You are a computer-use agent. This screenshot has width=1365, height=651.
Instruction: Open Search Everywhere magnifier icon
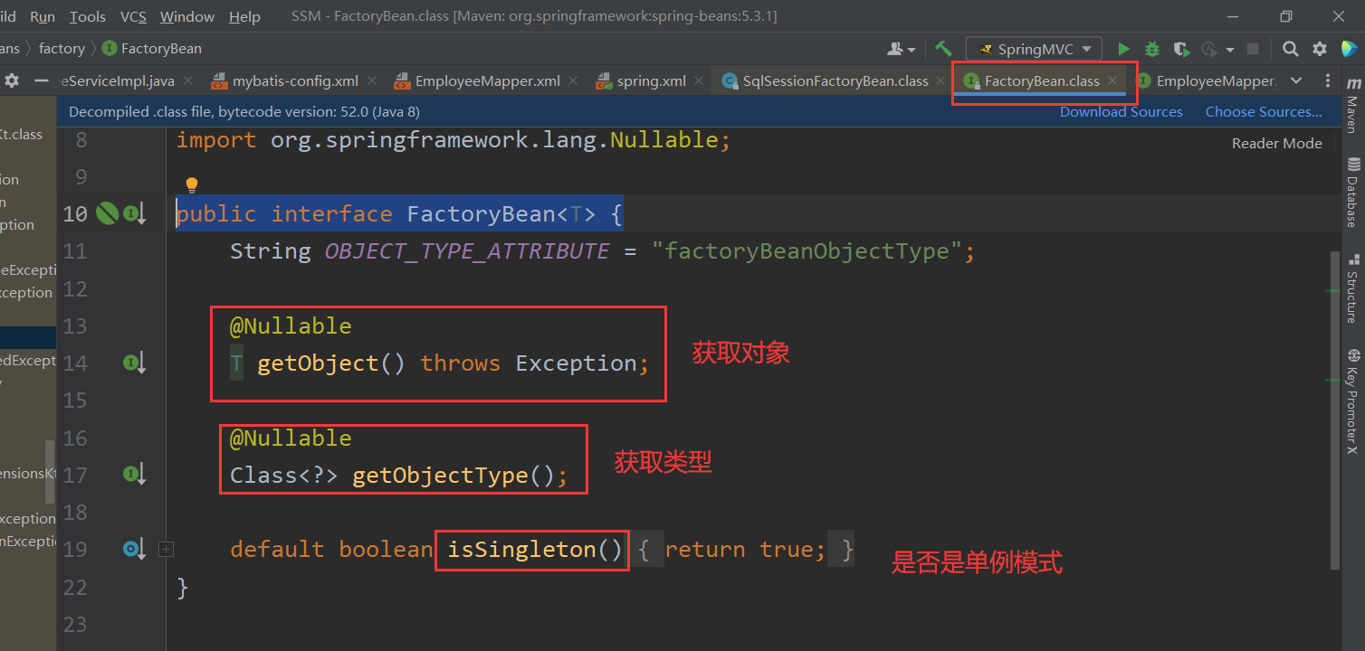click(1291, 49)
